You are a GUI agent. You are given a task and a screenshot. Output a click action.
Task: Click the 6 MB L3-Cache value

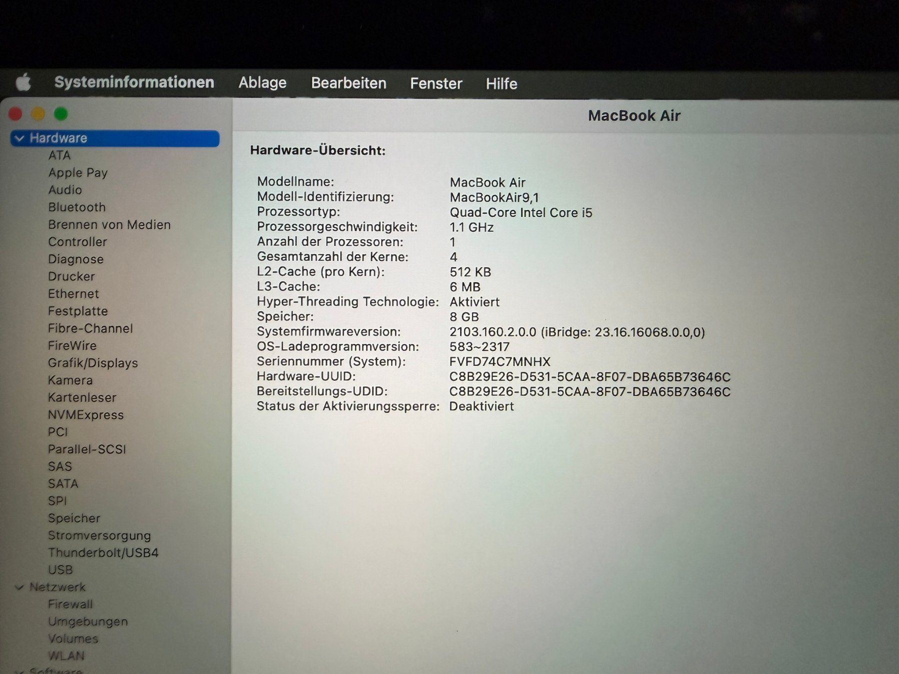(465, 287)
